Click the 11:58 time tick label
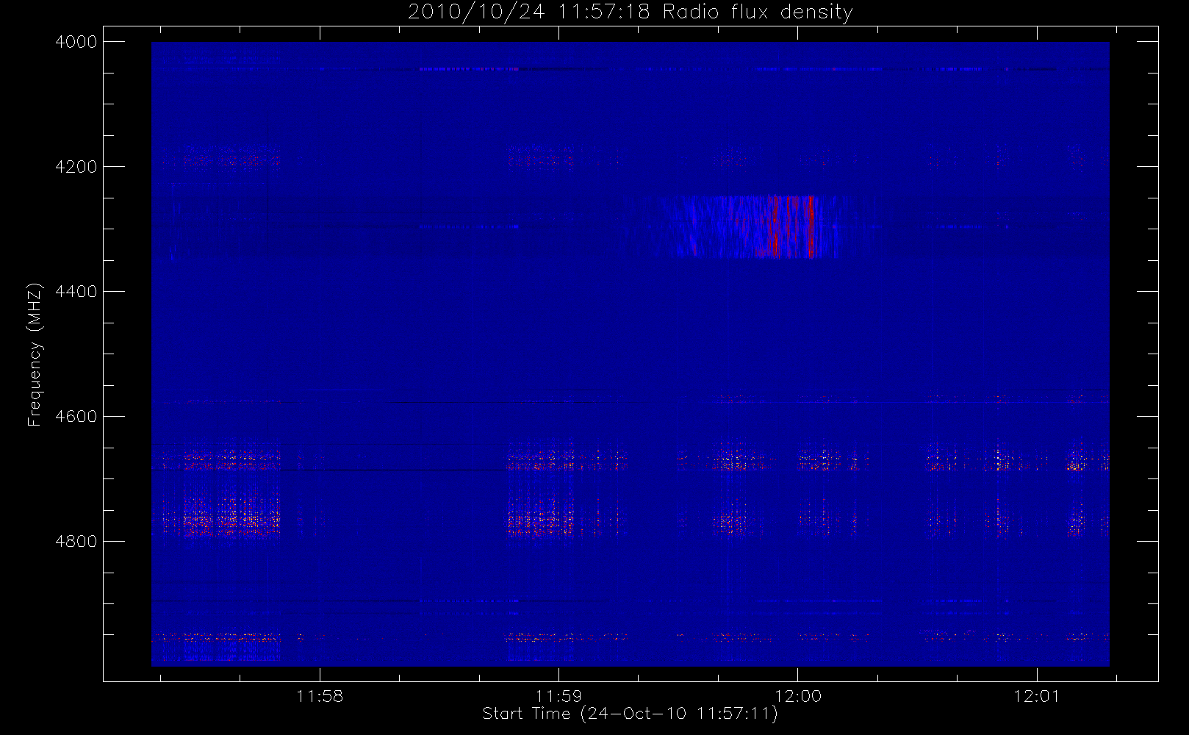 [320, 696]
